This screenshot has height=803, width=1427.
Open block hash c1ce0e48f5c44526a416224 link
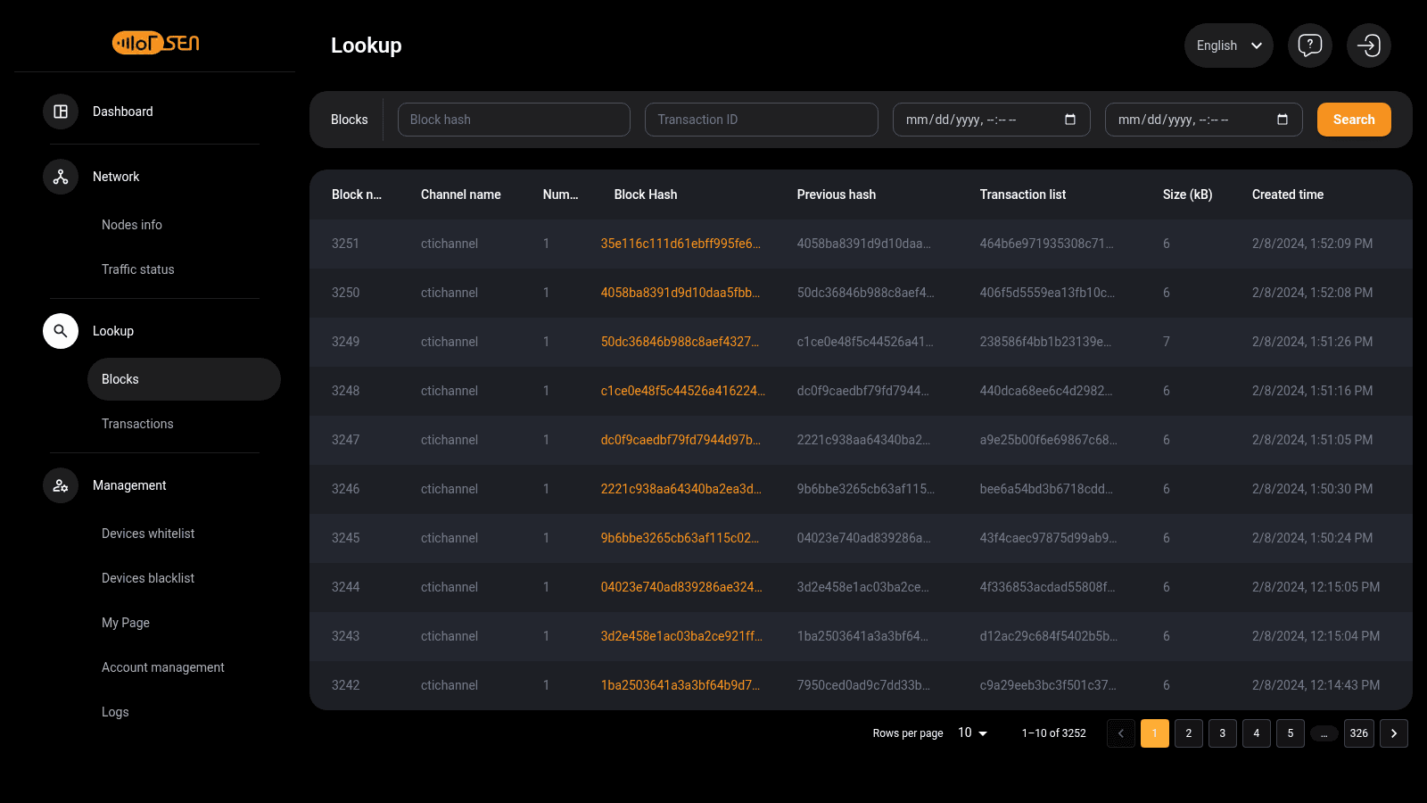[683, 391]
